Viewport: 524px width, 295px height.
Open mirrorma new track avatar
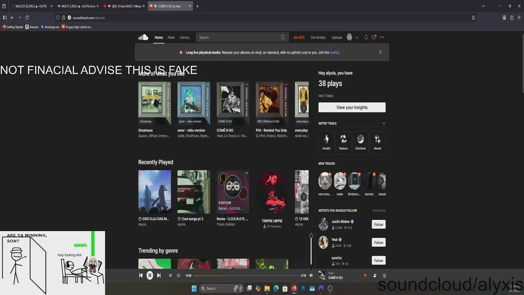(x=325, y=181)
